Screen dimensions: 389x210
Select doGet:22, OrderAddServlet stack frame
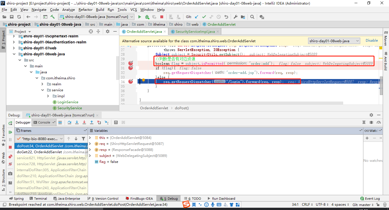pyautogui.click(x=51, y=152)
